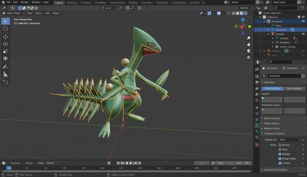
Task: Toggle visibility of the Armature object
Action: (303, 21)
